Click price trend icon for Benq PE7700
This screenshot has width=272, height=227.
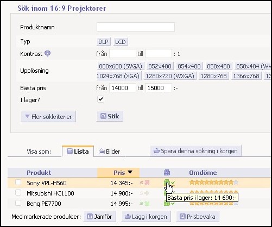(144, 204)
